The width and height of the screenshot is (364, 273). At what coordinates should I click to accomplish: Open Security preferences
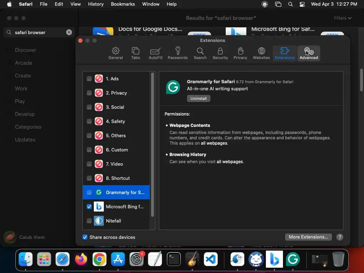220,53
